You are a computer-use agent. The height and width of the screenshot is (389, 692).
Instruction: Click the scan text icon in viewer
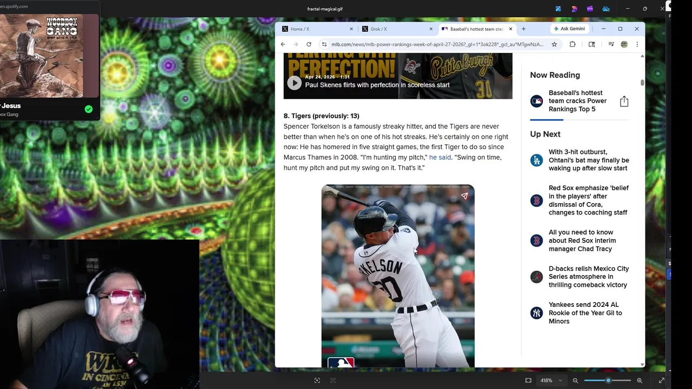pos(333,380)
